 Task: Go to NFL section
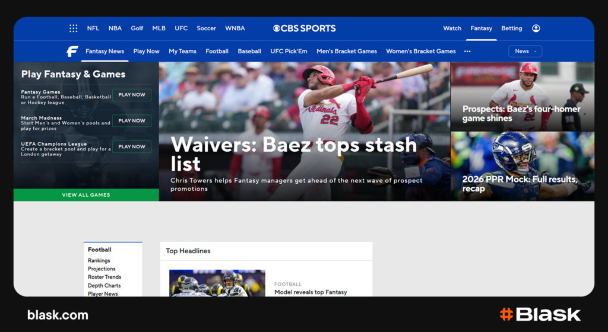pyautogui.click(x=93, y=28)
